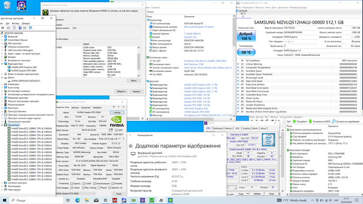Open the Windows Start menu

[x=5, y=200]
